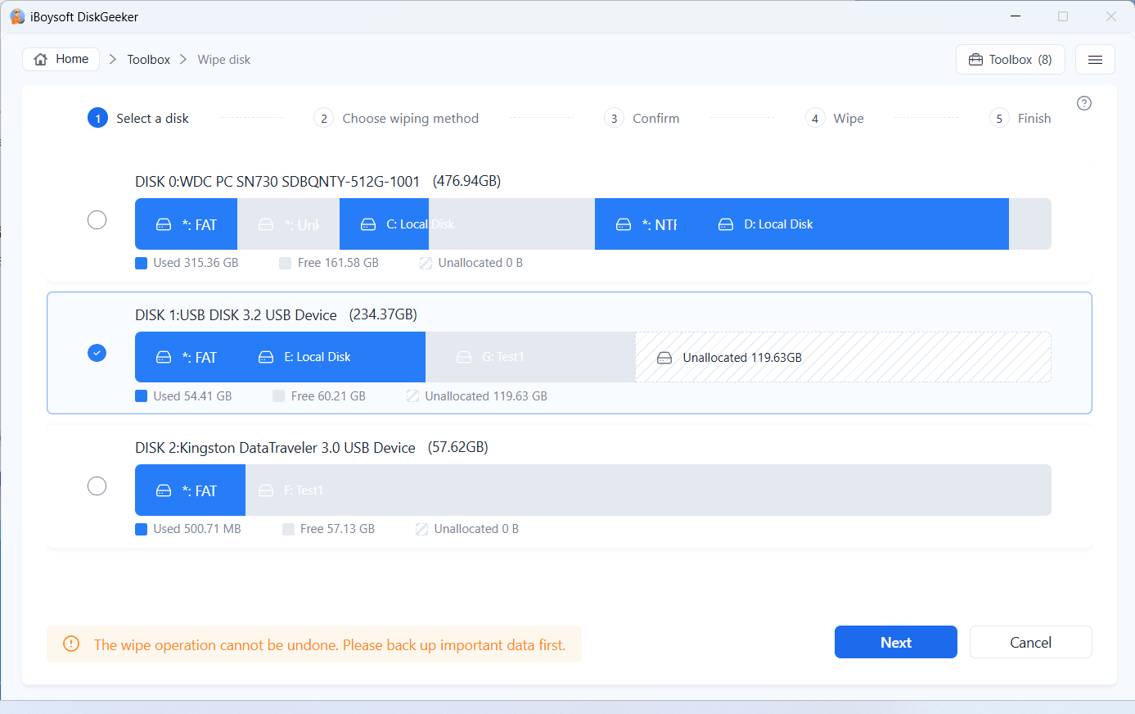The height and width of the screenshot is (714, 1135).
Task: Click Disk 1's Free 60.21 GB legend
Action: click(319, 396)
